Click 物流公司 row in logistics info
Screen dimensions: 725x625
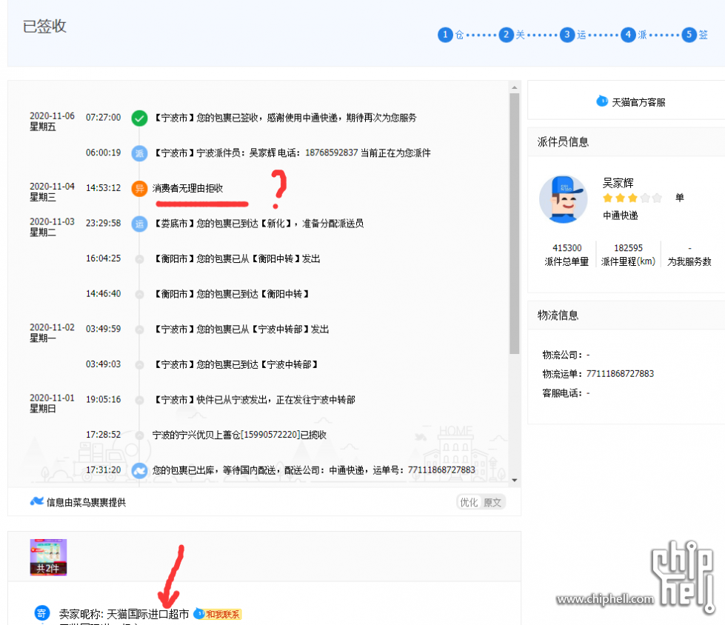pyautogui.click(x=566, y=355)
